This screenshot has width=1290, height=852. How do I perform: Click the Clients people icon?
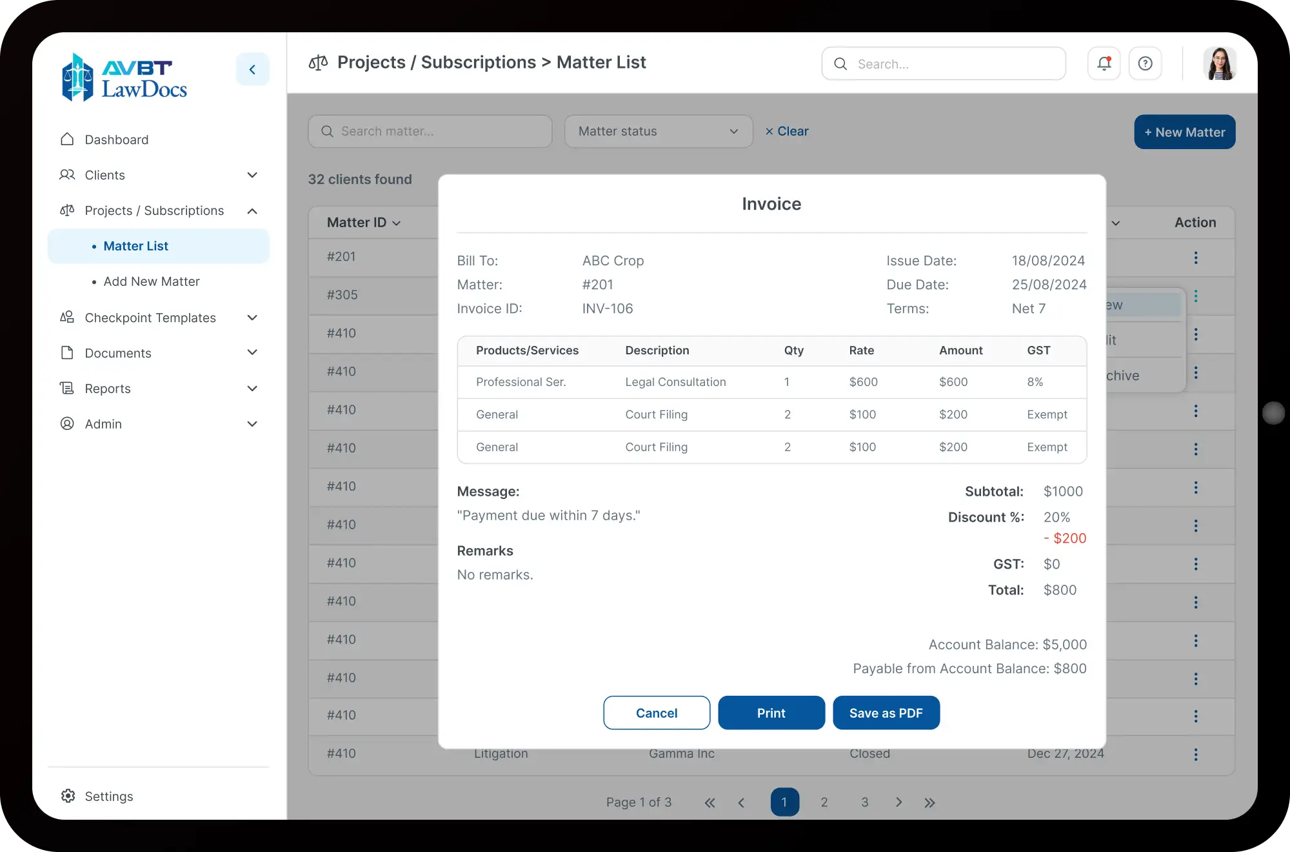point(67,175)
